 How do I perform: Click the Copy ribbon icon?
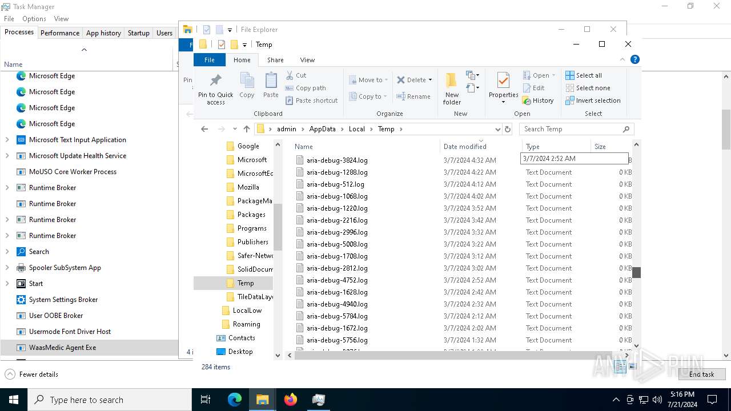[x=247, y=84]
